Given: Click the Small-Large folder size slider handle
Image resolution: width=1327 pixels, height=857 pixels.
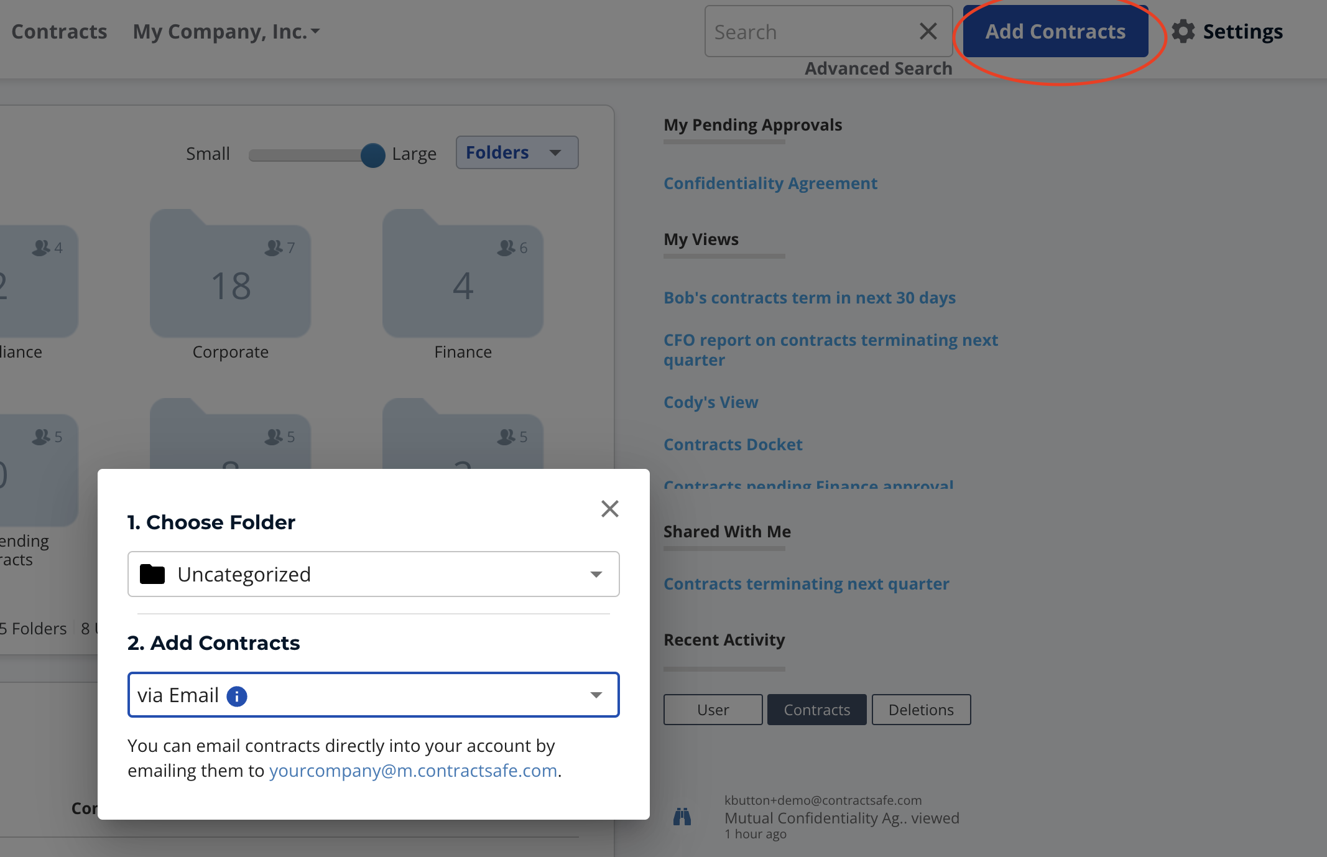Looking at the screenshot, I should click(x=372, y=155).
